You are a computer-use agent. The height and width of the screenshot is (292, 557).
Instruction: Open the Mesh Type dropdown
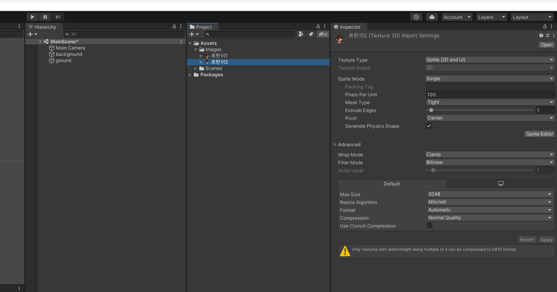coord(490,102)
